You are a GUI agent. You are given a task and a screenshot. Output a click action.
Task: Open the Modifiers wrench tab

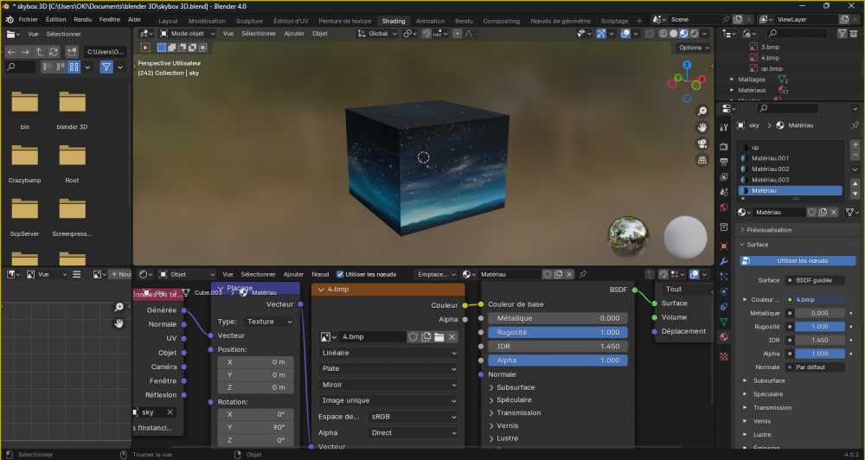(724, 261)
